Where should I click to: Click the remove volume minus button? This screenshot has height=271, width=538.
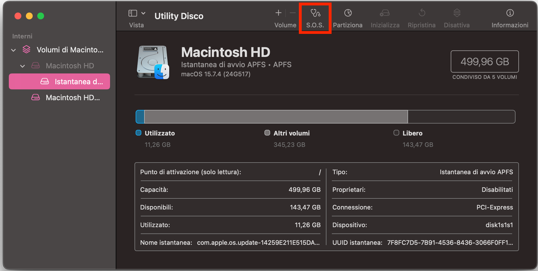tap(292, 13)
